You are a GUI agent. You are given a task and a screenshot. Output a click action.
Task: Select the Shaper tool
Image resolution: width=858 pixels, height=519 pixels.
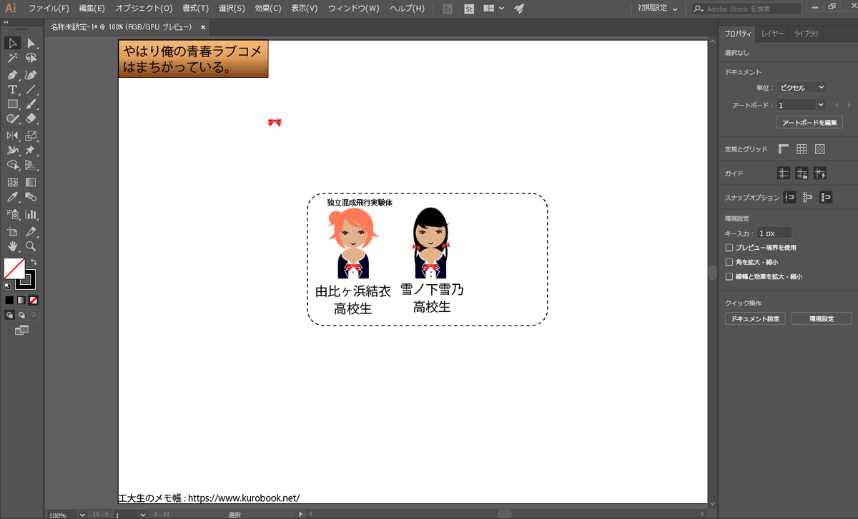tap(13, 119)
